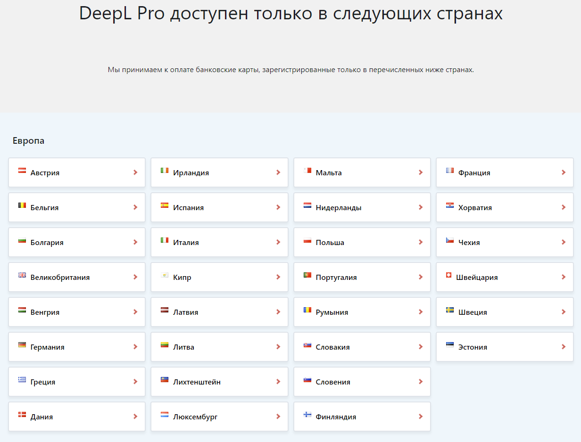Click the DeepL Pro availability page heading
The height and width of the screenshot is (442, 581).
click(x=291, y=13)
